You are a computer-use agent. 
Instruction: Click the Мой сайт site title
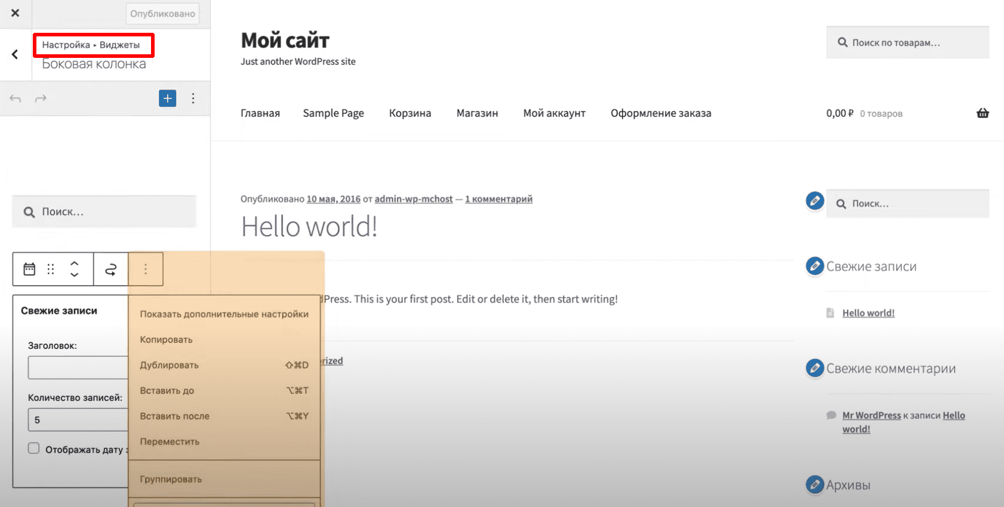click(x=285, y=41)
